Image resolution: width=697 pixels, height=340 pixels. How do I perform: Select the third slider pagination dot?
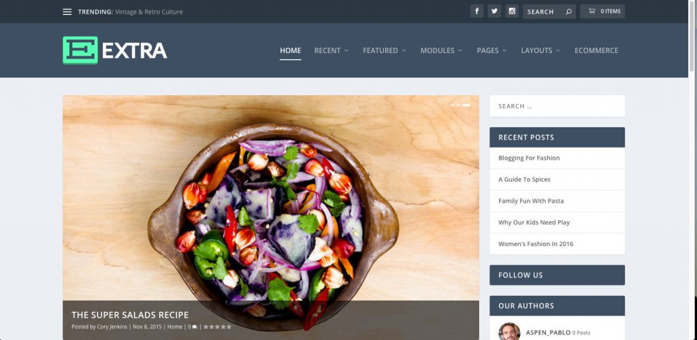(466, 105)
